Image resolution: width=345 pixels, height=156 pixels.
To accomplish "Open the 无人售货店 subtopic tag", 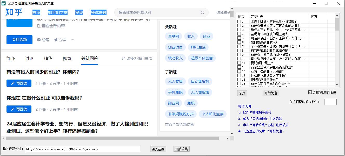I will 200,92.
